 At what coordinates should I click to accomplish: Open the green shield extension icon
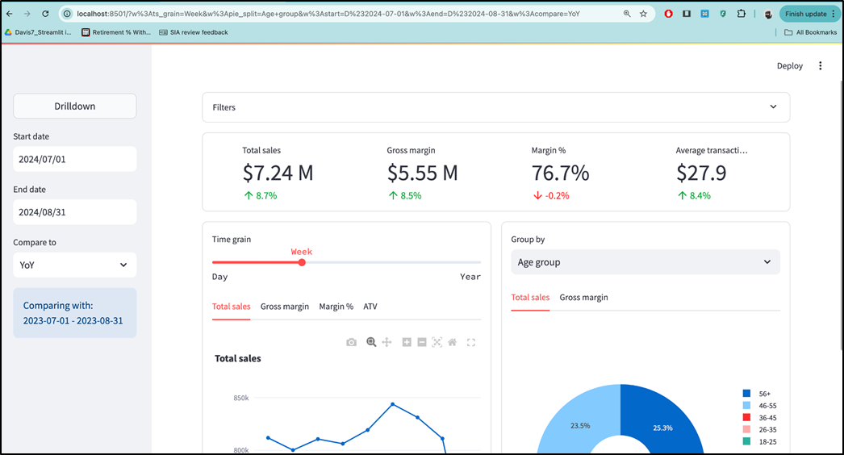click(723, 14)
